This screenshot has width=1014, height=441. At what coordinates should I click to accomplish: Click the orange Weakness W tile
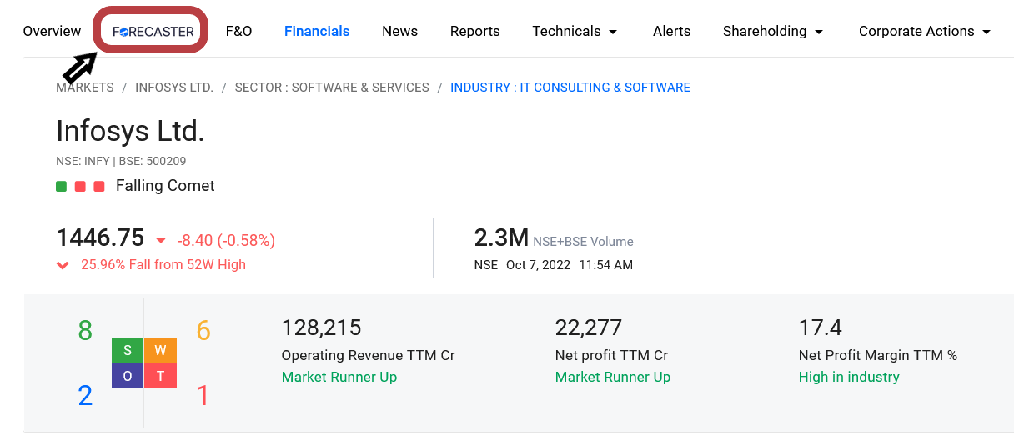click(160, 350)
